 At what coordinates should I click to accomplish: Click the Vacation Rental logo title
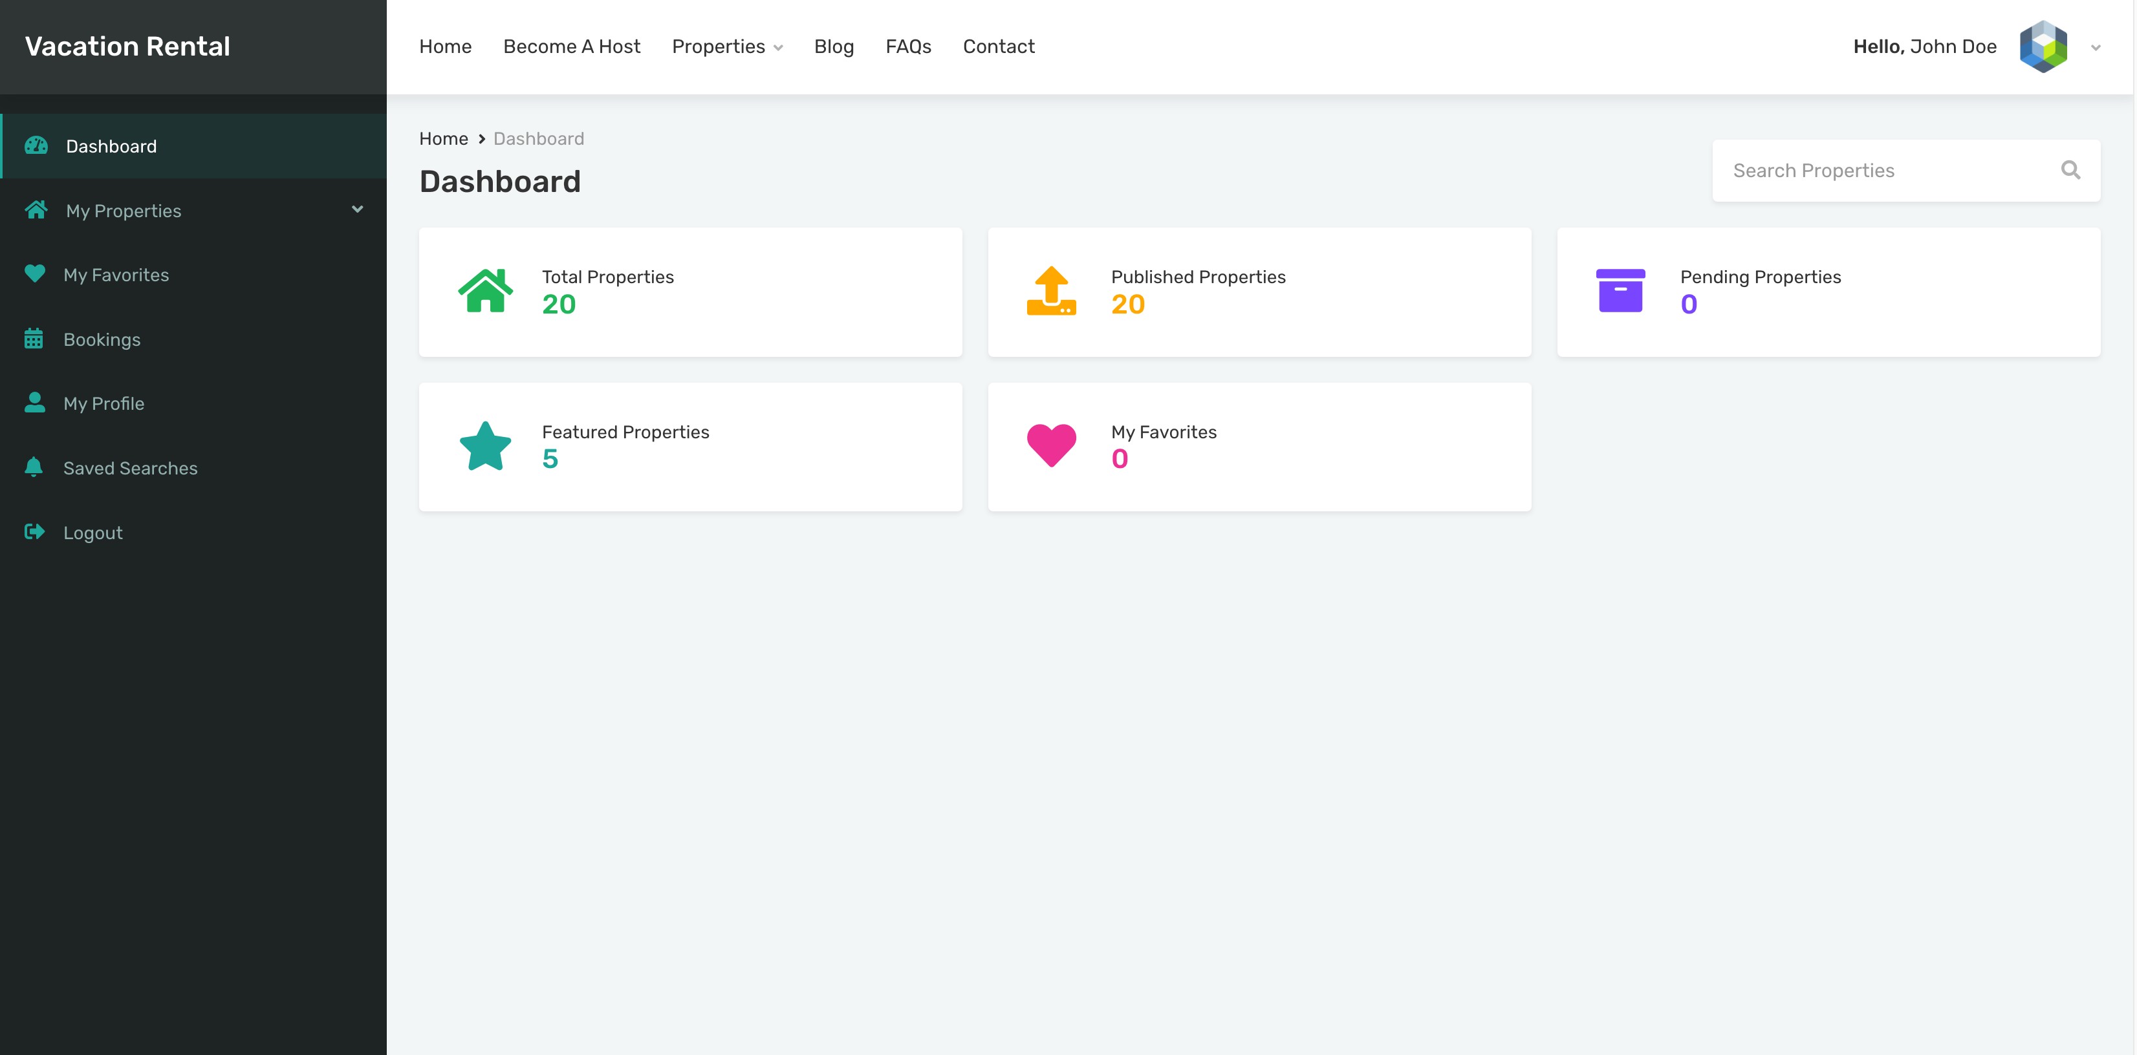point(128,47)
